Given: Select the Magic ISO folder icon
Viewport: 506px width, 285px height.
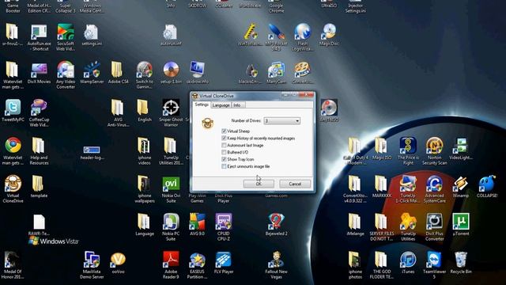Looking at the screenshot, I should point(381,148).
